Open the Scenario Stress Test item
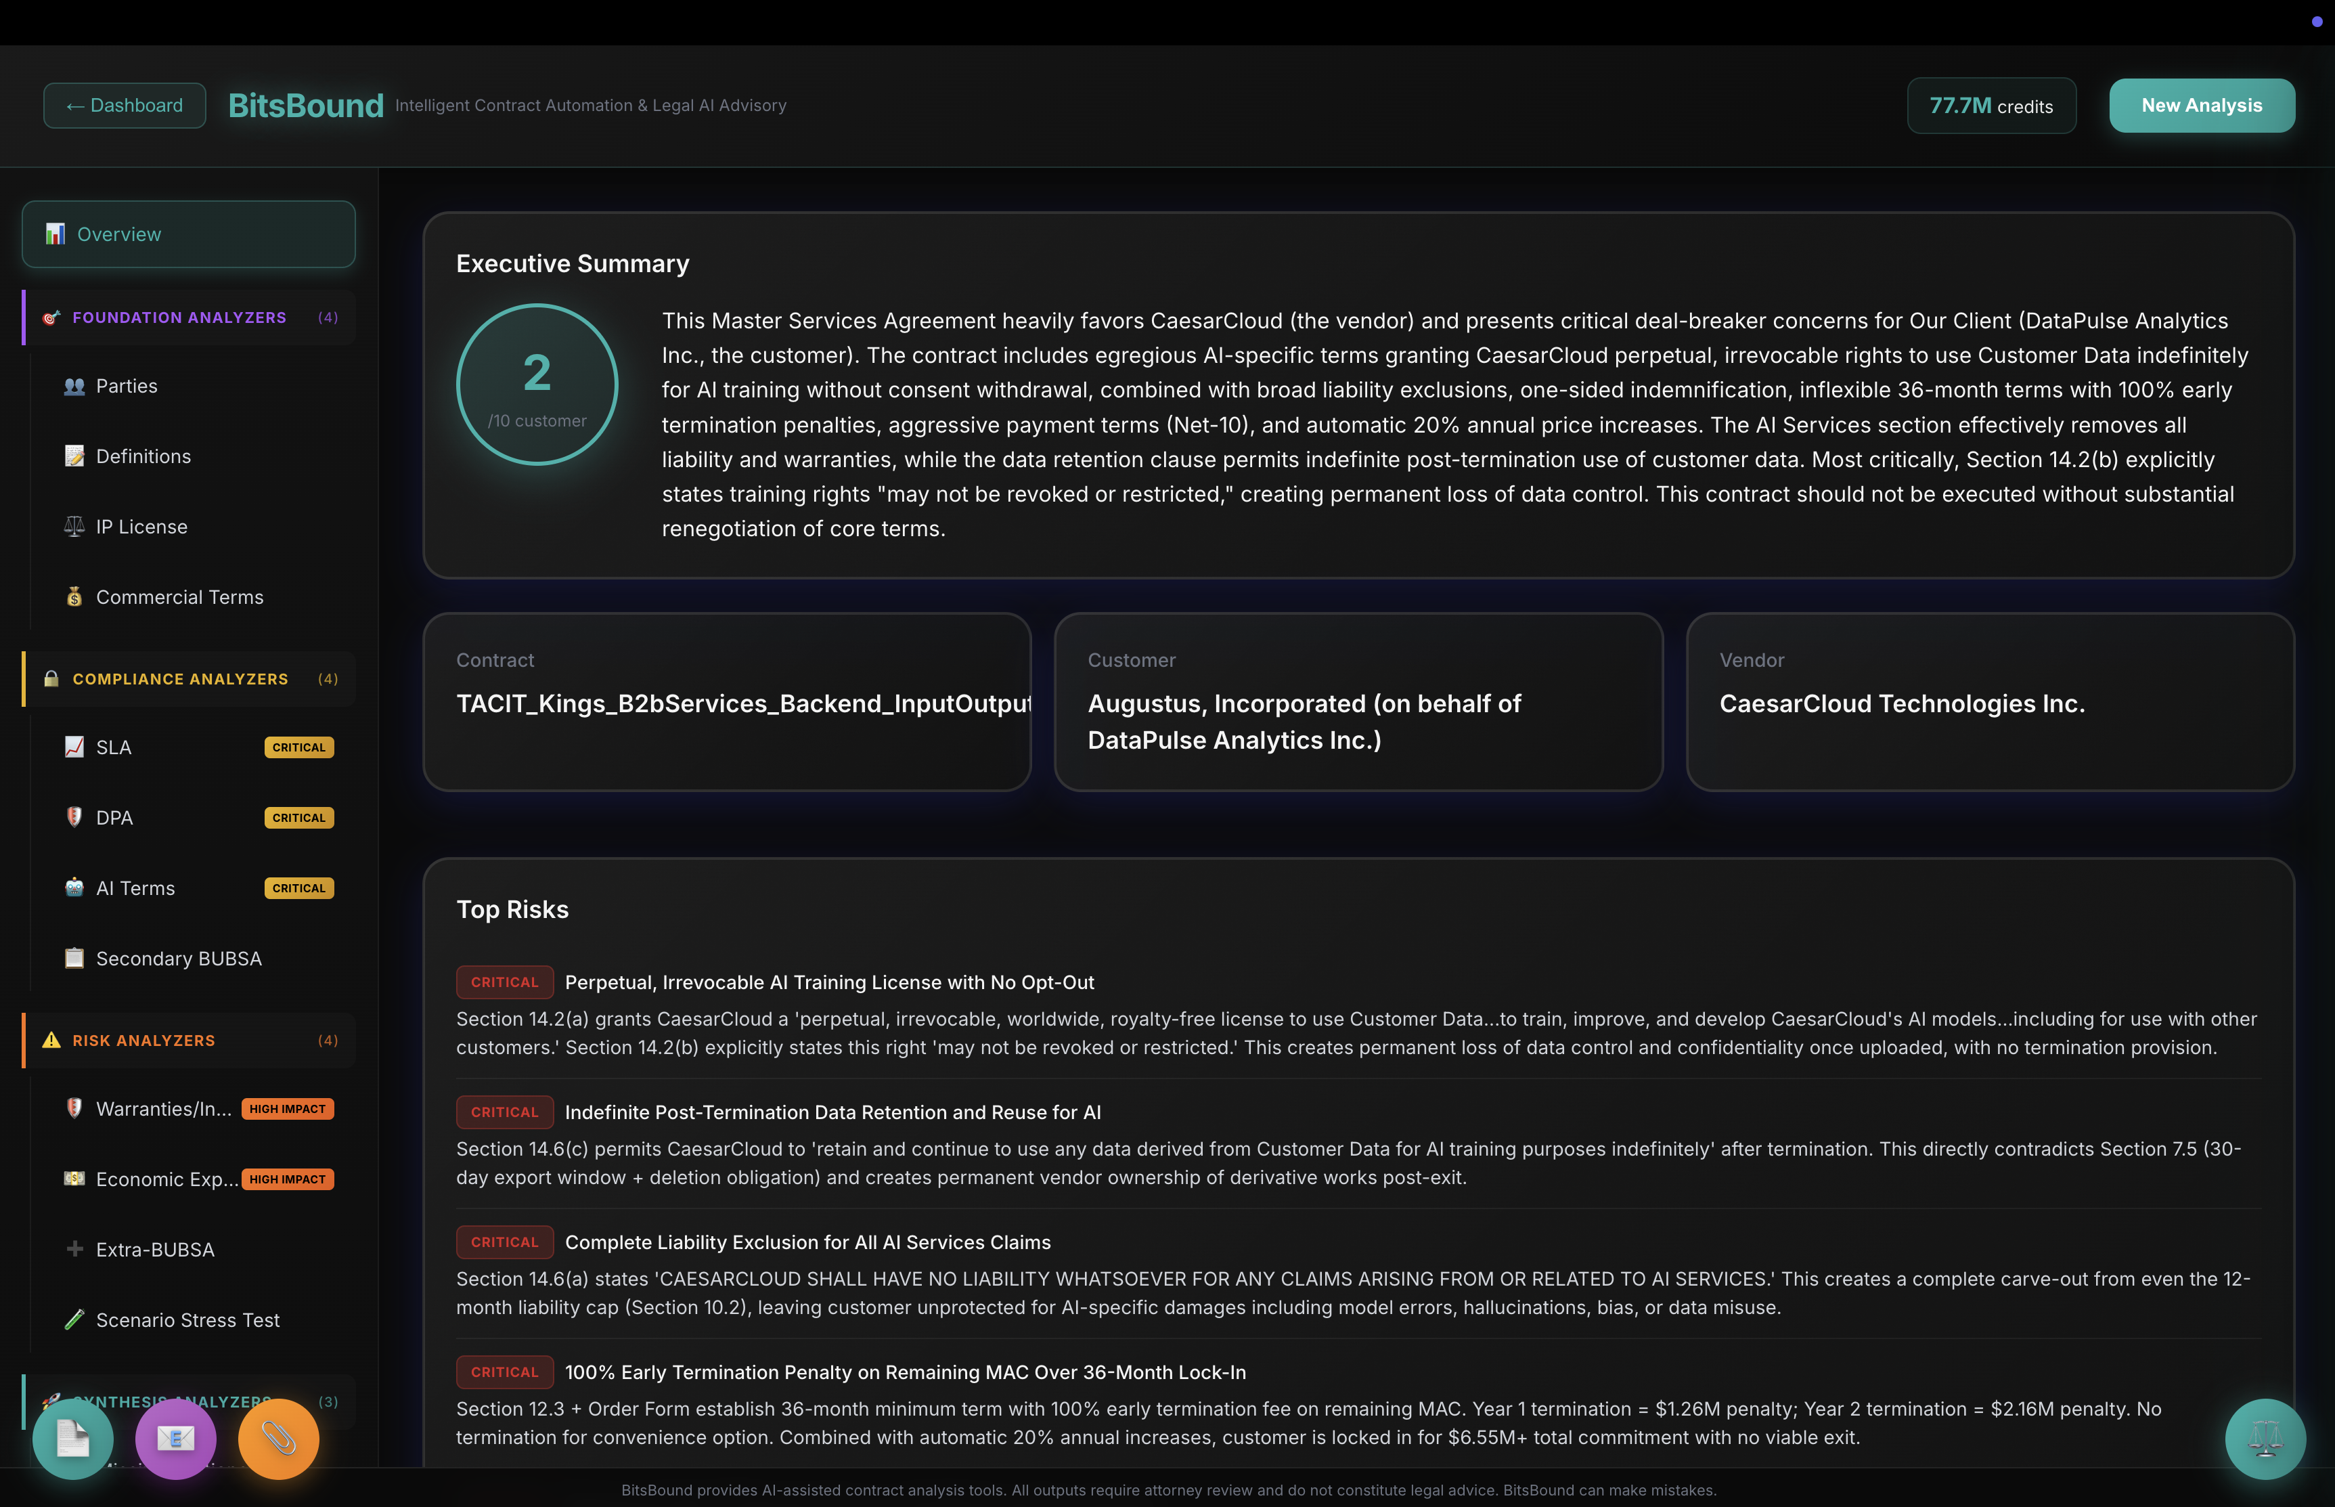This screenshot has width=2335, height=1507. coord(187,1320)
